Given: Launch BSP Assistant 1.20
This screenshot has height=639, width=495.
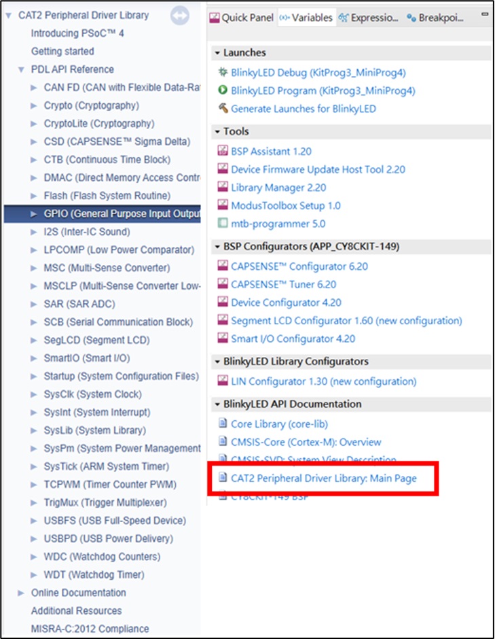Looking at the screenshot, I should (271, 151).
